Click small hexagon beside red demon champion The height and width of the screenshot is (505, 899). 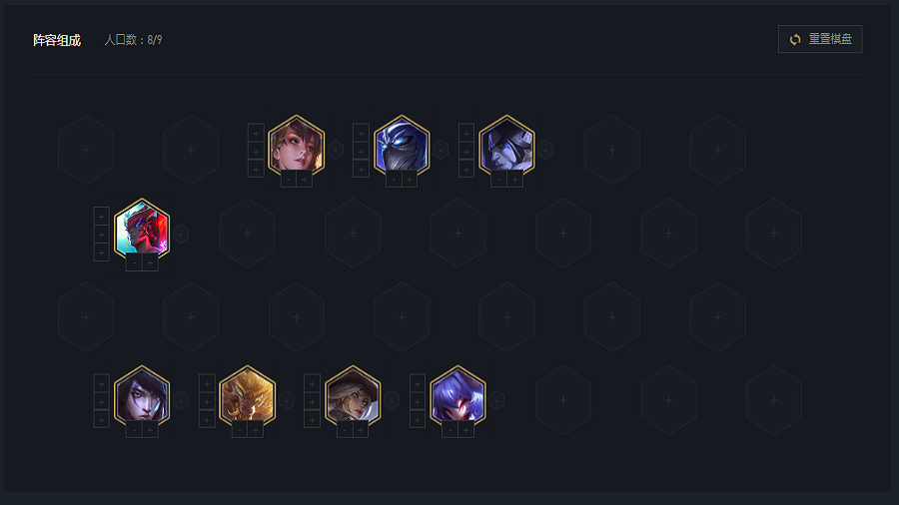point(181,234)
